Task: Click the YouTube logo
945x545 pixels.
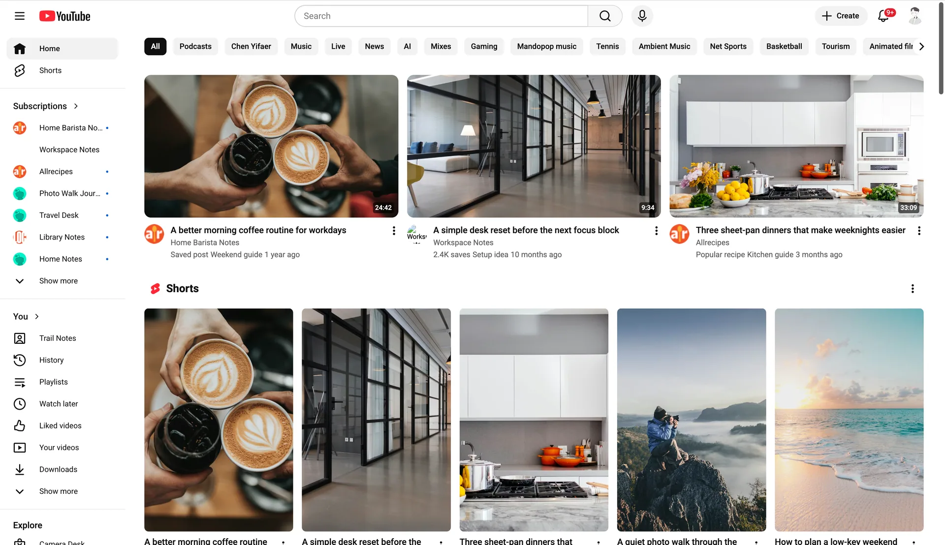Action: [64, 16]
